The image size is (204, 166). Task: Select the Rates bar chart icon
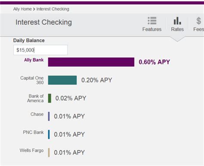[x=177, y=21]
